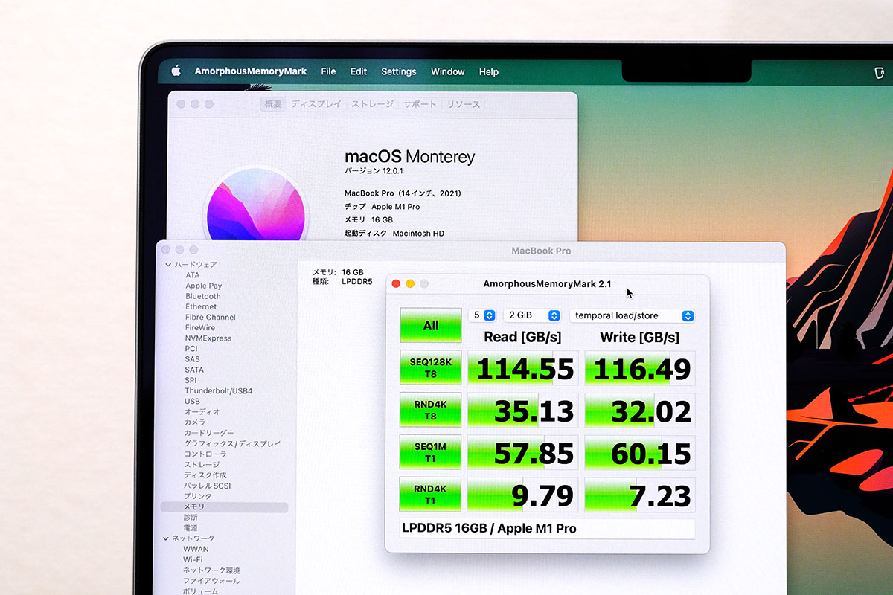Click the 9.79 read result

[x=523, y=495]
